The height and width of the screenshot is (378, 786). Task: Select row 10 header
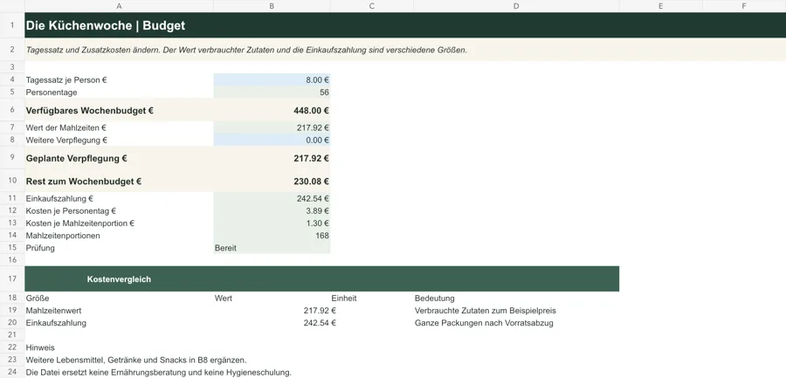[x=12, y=181]
